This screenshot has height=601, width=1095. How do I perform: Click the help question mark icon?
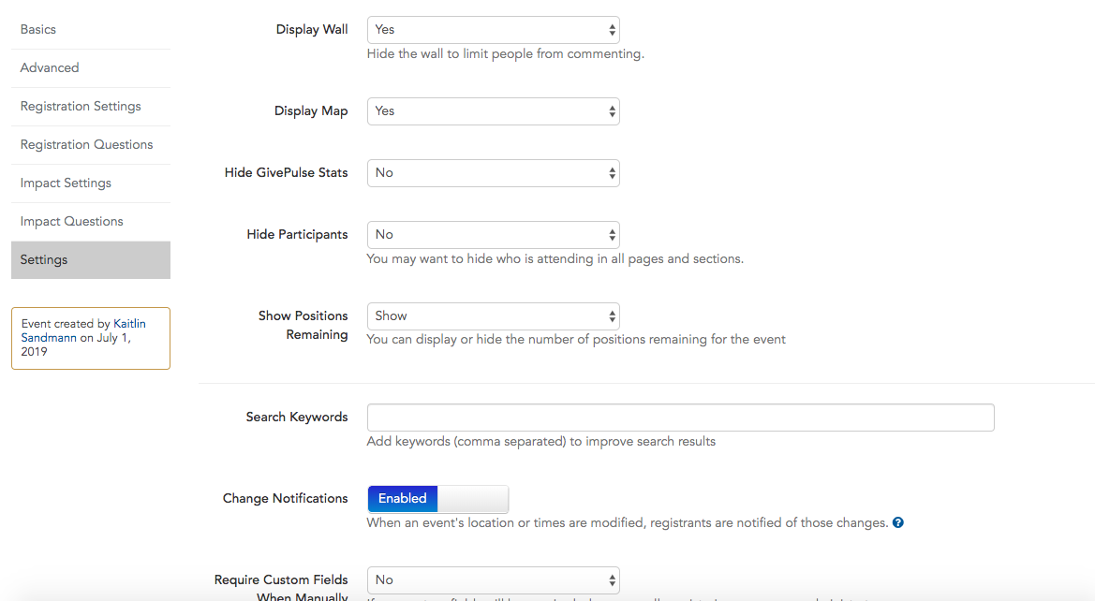click(x=898, y=522)
